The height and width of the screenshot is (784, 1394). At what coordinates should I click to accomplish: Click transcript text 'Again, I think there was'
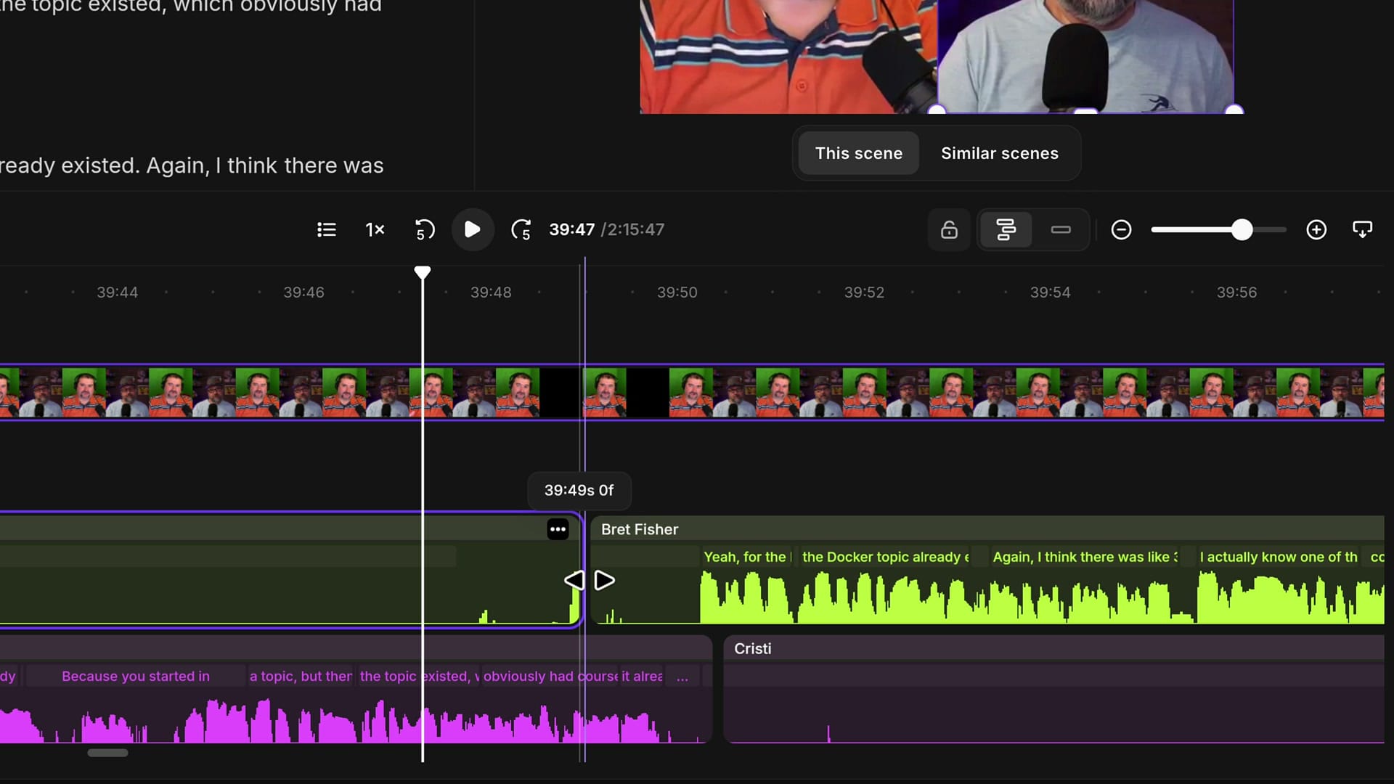(265, 166)
